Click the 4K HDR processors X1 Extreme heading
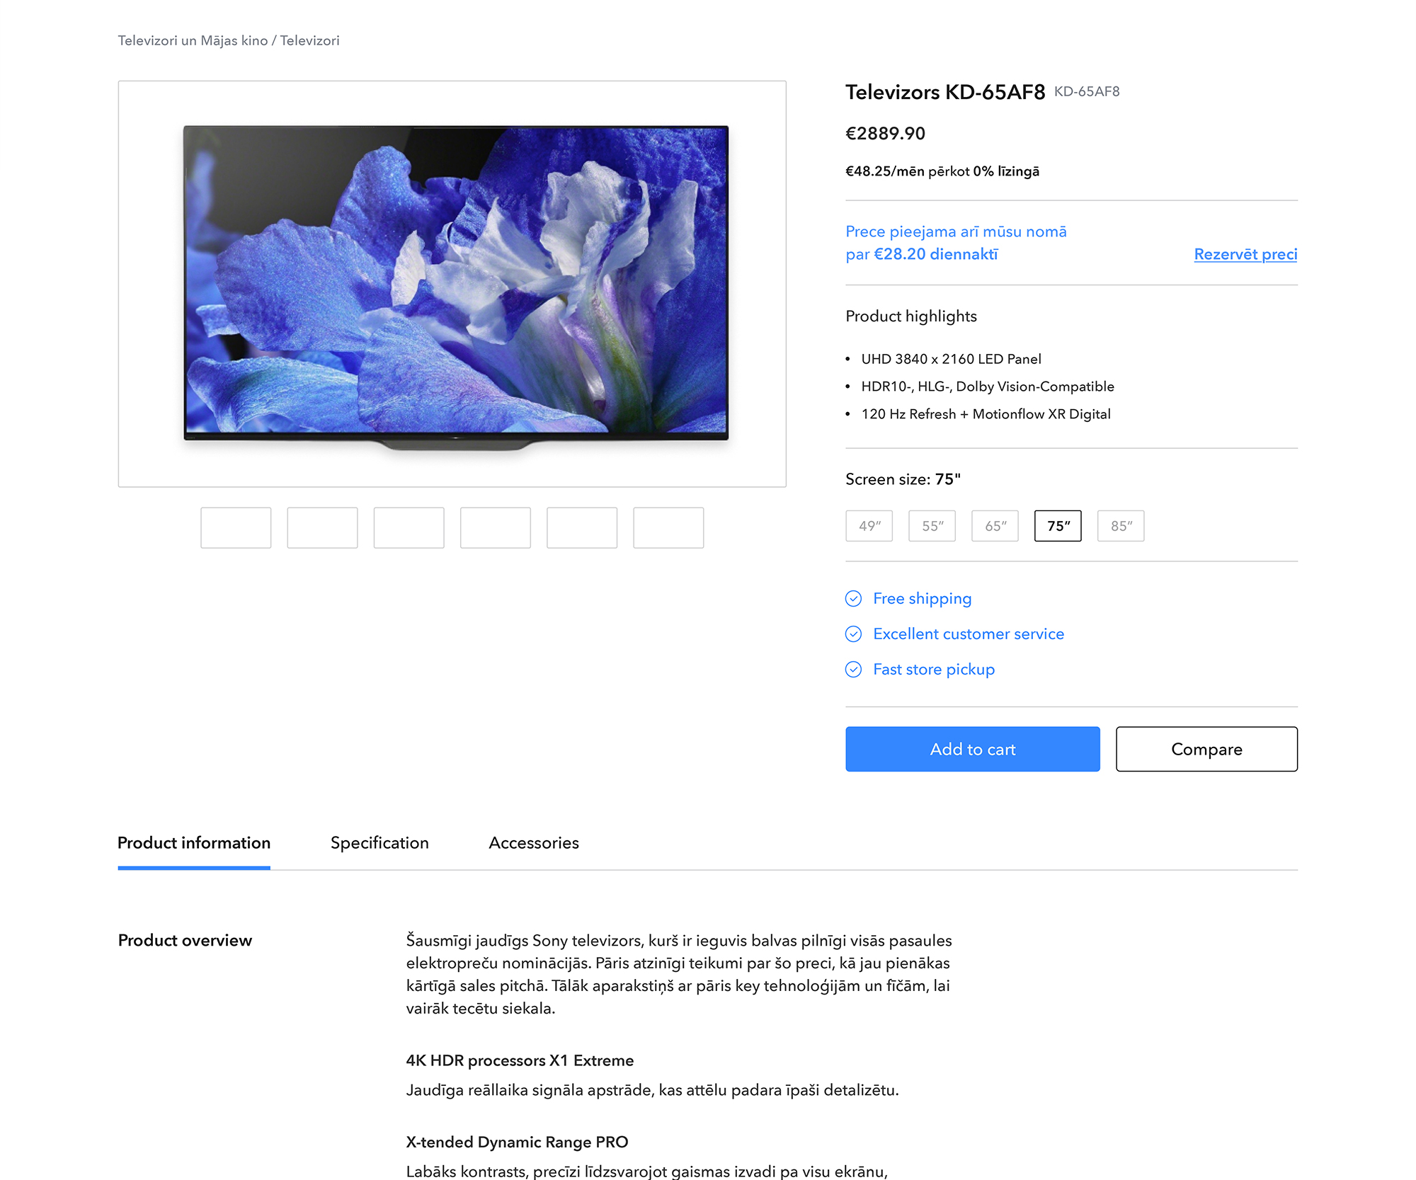 pyautogui.click(x=520, y=1060)
